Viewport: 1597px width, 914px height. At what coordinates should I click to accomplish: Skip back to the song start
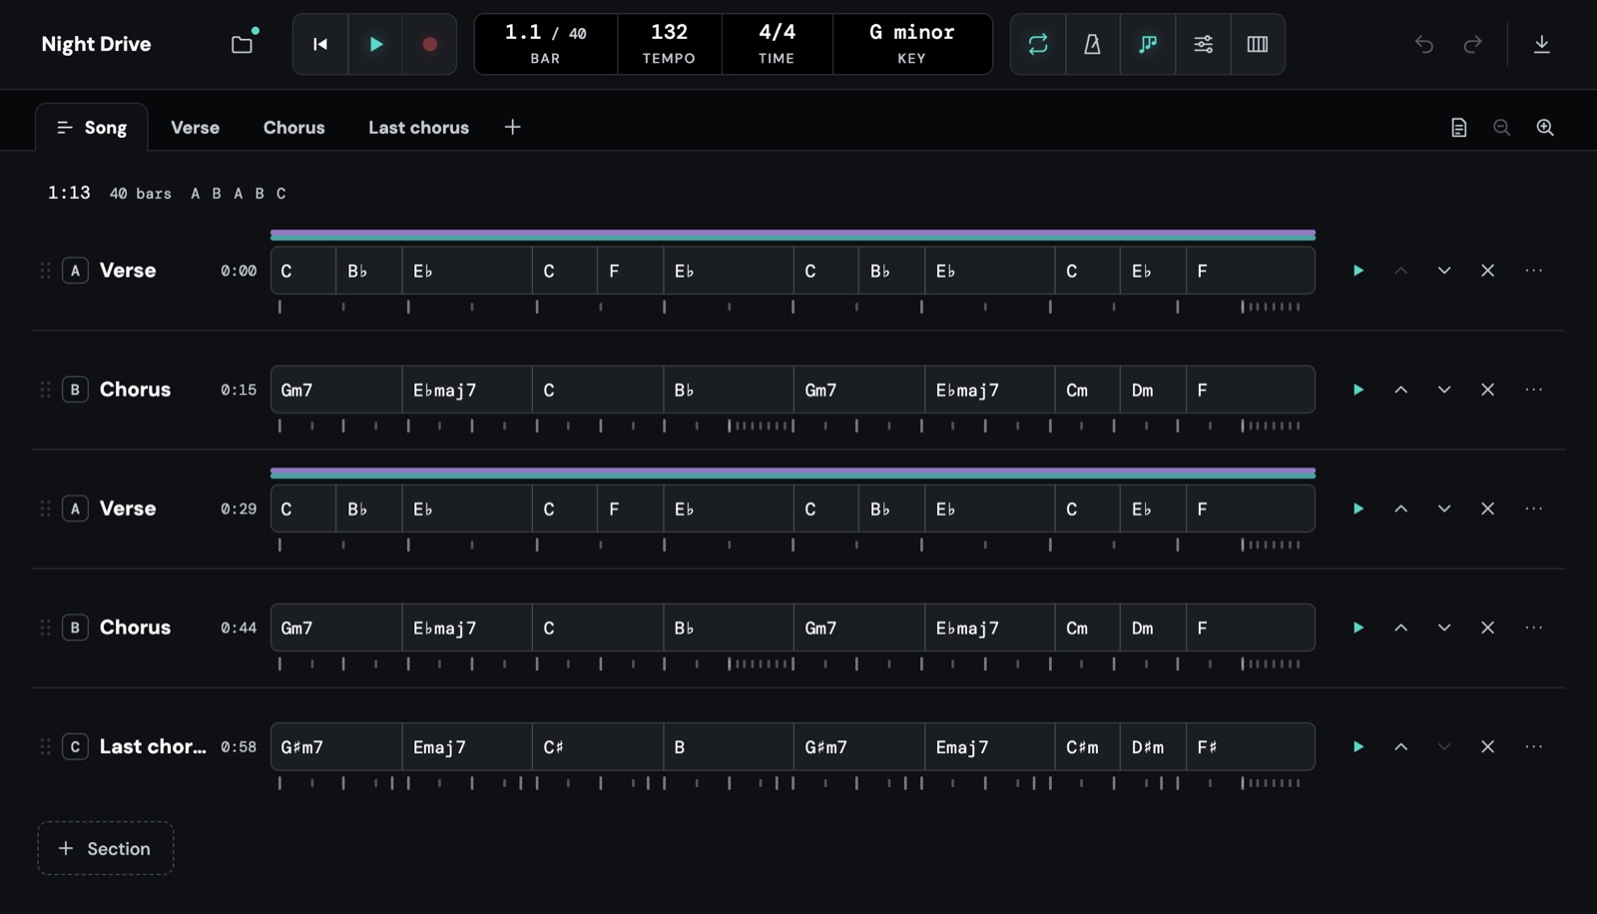(320, 44)
